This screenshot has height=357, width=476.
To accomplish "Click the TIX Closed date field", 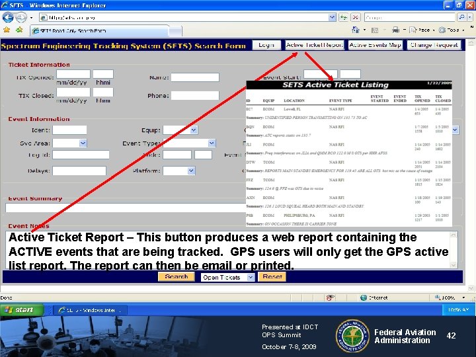I will [x=73, y=93].
